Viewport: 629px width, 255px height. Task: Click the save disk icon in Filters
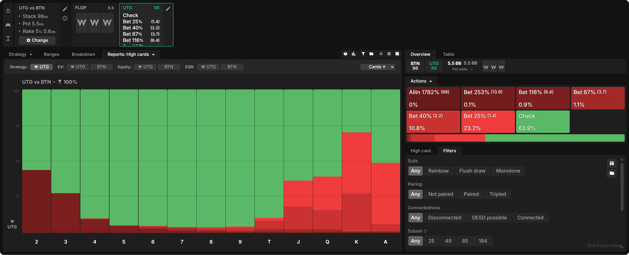pyautogui.click(x=612, y=163)
